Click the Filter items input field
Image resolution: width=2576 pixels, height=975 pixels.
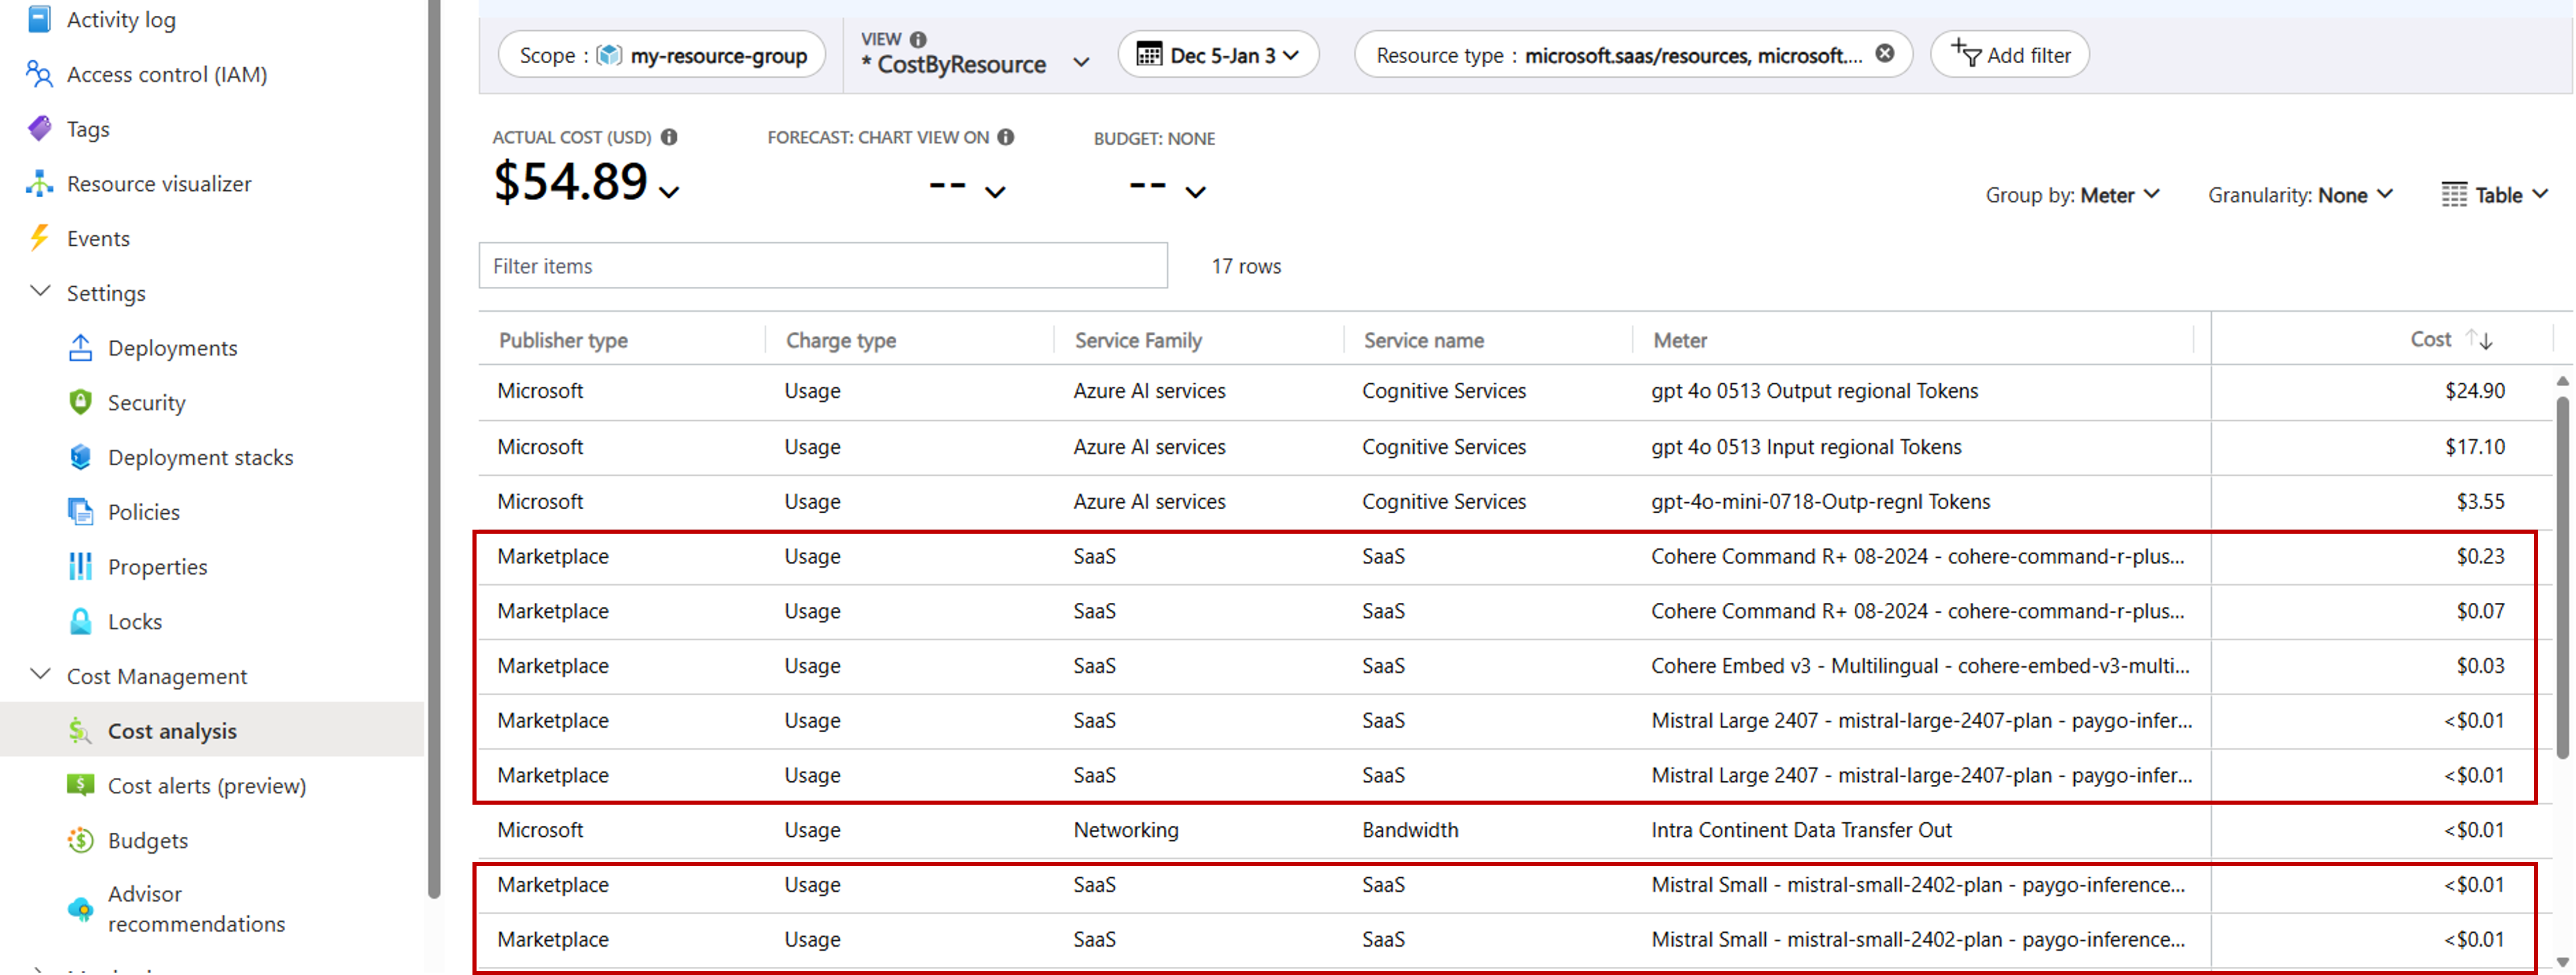(x=822, y=266)
